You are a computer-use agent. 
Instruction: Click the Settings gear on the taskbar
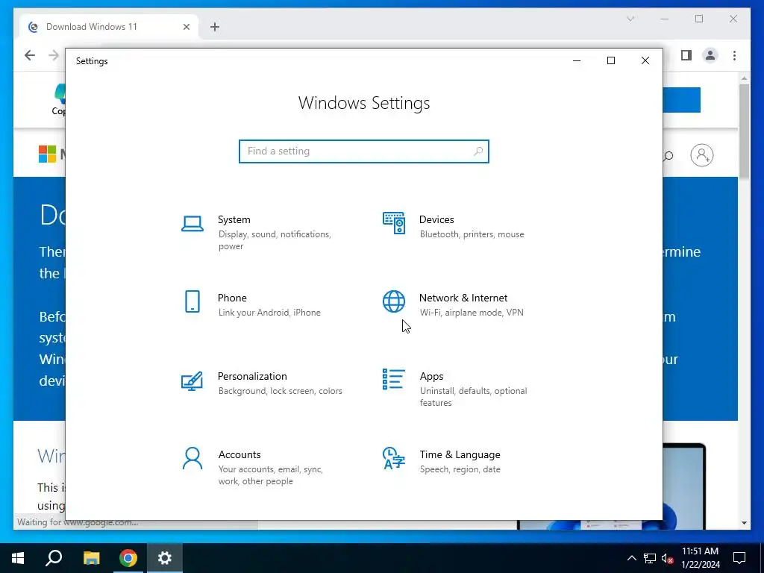165,558
